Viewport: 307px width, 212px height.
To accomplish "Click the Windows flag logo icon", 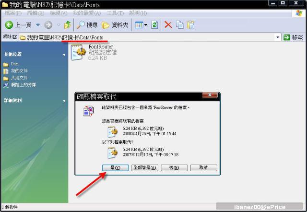I will coord(299,13).
